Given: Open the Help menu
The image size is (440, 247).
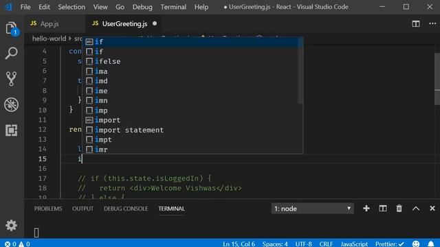Looking at the screenshot, I should pos(201,7).
